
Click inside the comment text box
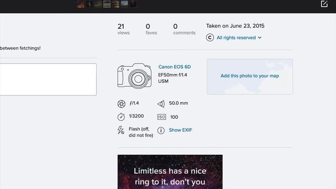coord(48,79)
